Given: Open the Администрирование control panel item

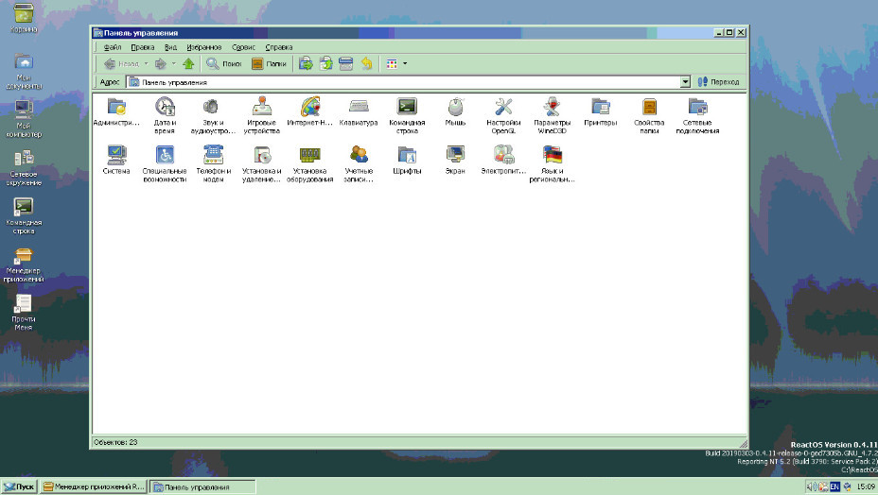Looking at the screenshot, I should tap(116, 111).
